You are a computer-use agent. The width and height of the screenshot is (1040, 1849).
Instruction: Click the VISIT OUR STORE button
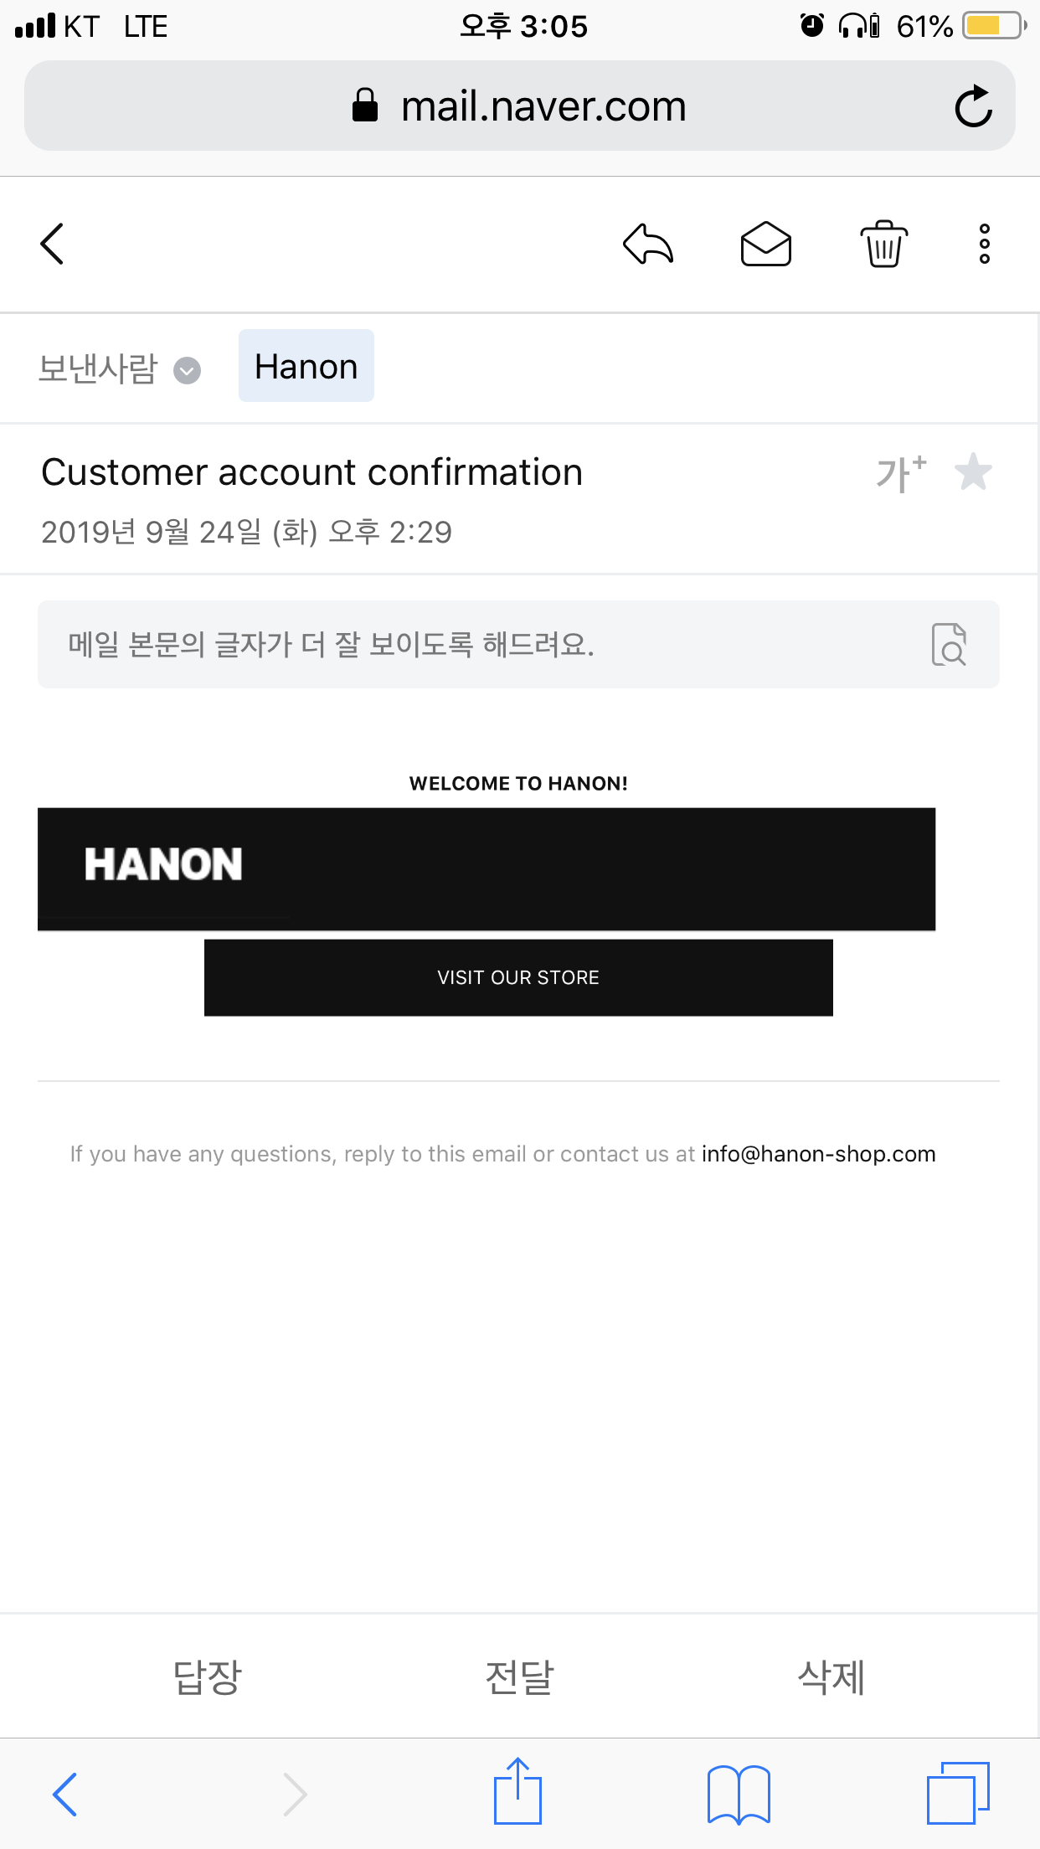518,977
